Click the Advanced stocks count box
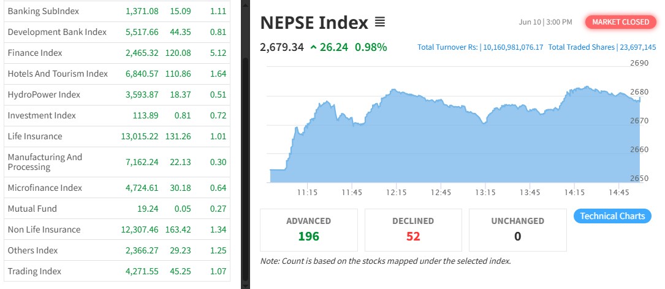Screen dimensions: 665x289 309,229
